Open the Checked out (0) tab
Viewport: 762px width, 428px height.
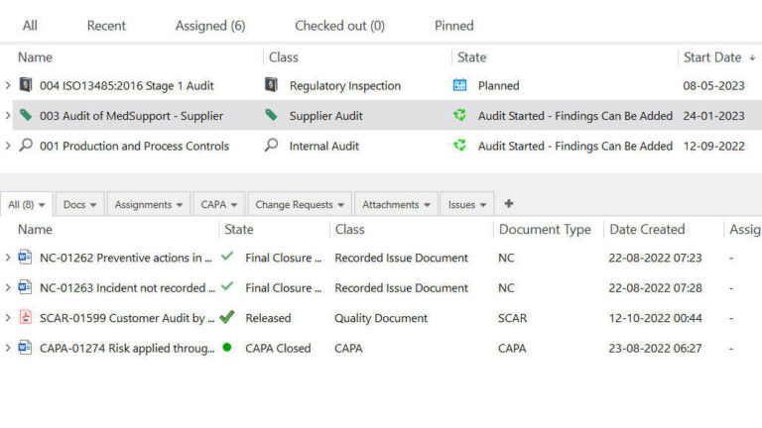339,26
